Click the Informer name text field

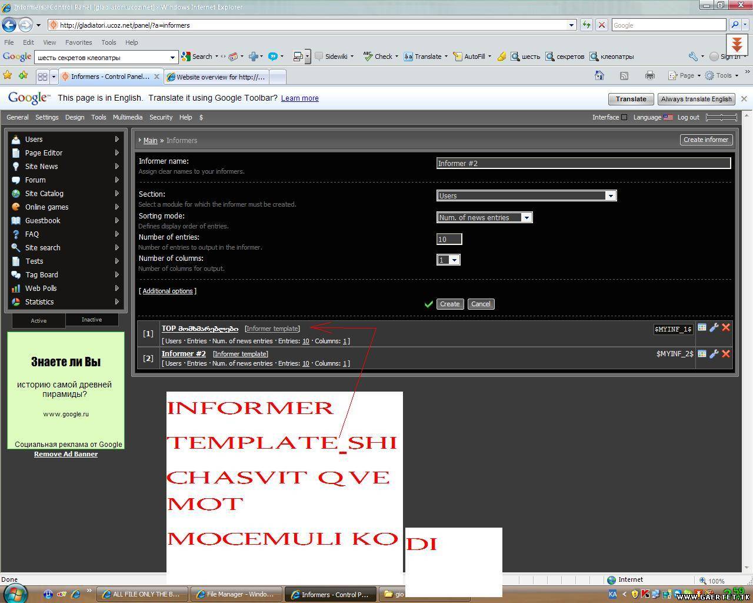click(583, 163)
